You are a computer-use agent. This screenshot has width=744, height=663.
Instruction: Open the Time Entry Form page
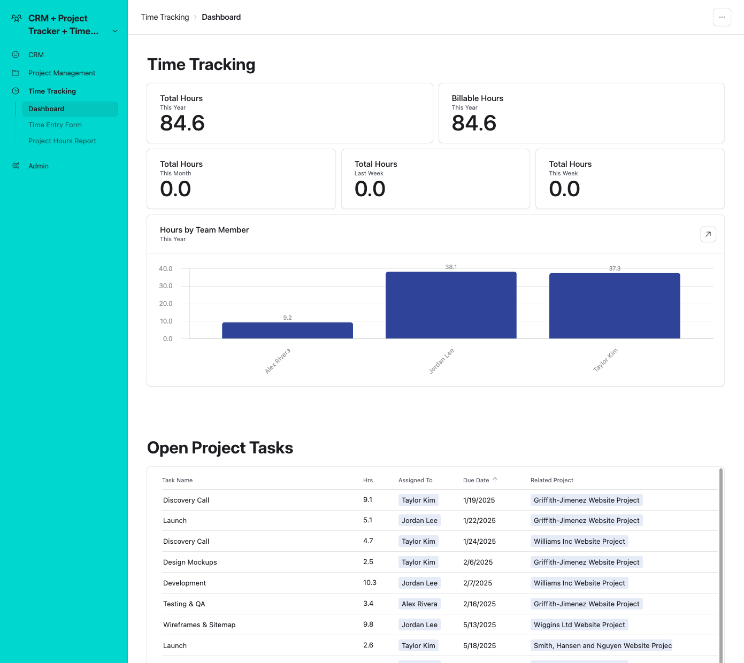pyautogui.click(x=55, y=125)
